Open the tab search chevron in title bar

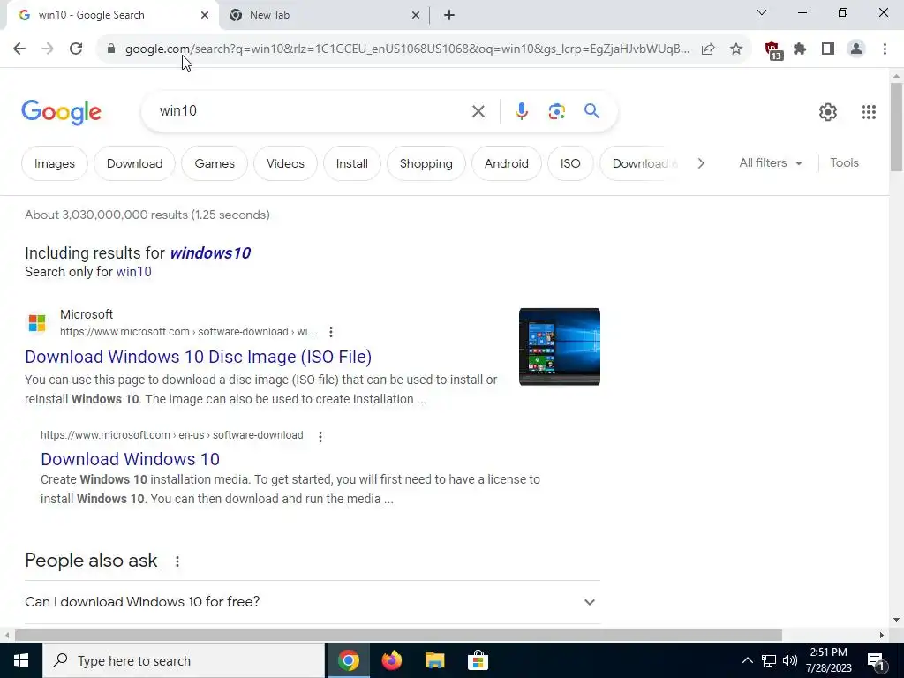tap(762, 12)
